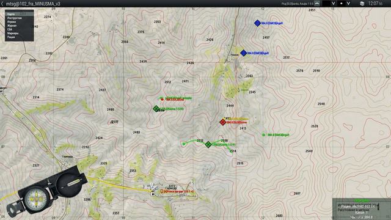
Task: Click elevation label 2357
Action: [x=115, y=213]
